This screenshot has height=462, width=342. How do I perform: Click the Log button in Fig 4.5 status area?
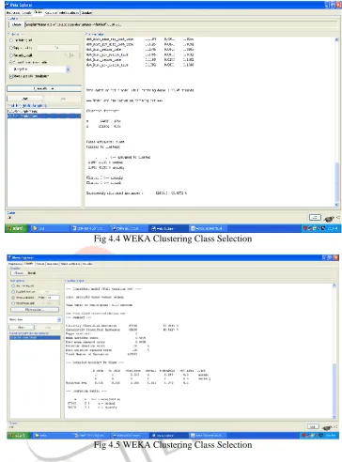(x=313, y=426)
